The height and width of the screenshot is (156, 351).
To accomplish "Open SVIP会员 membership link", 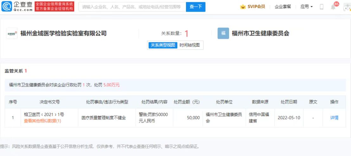I will [256, 7].
